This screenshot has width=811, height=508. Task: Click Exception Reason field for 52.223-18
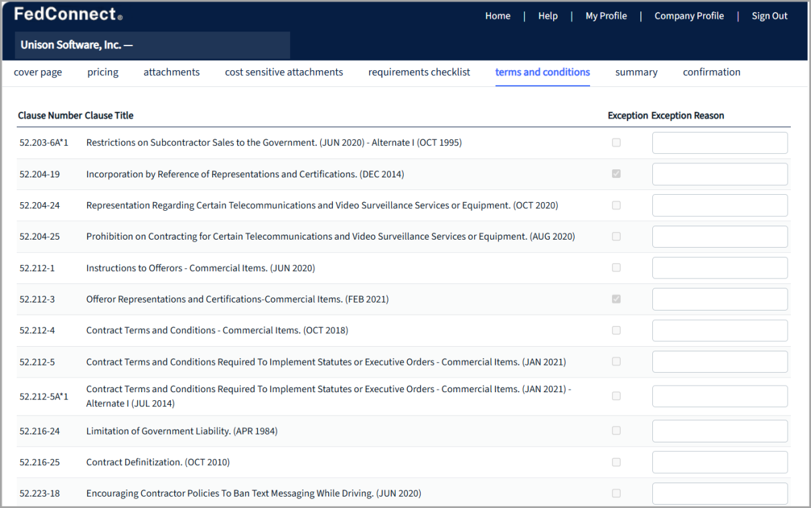pos(720,493)
